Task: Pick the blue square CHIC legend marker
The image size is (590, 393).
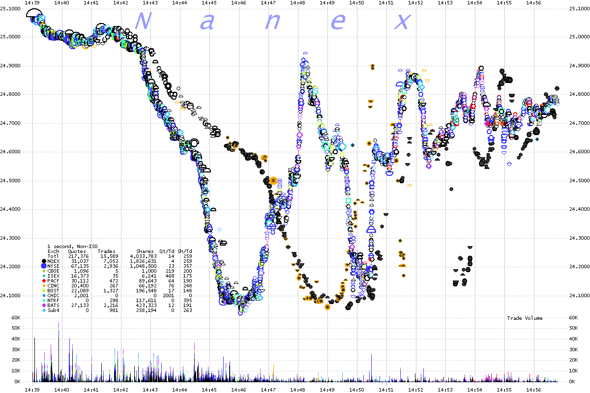Action: pyautogui.click(x=44, y=295)
